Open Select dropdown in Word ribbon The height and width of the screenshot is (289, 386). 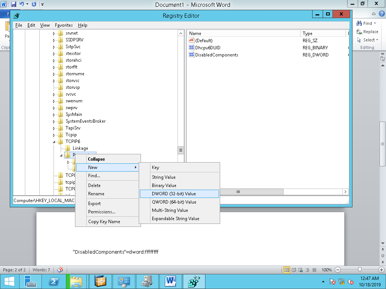click(x=367, y=40)
